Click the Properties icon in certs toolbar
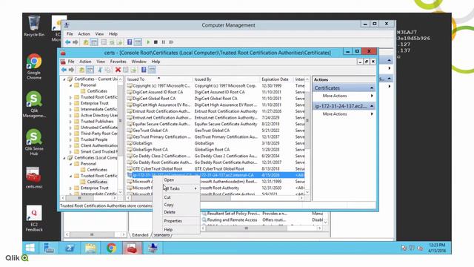Screen dimensions: 474x267 click(x=126, y=70)
